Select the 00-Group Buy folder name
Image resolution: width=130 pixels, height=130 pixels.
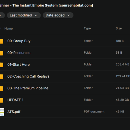pyautogui.click(x=19, y=41)
